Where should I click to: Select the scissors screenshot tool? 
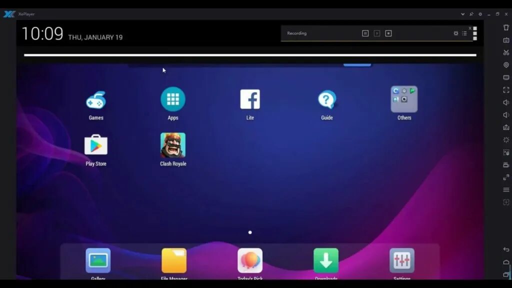click(x=506, y=52)
